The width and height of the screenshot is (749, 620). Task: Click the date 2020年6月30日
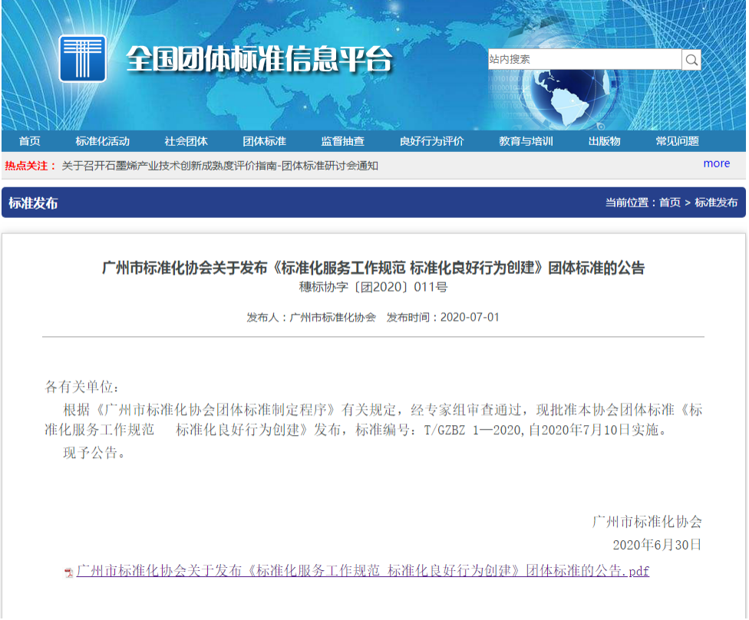coord(657,545)
